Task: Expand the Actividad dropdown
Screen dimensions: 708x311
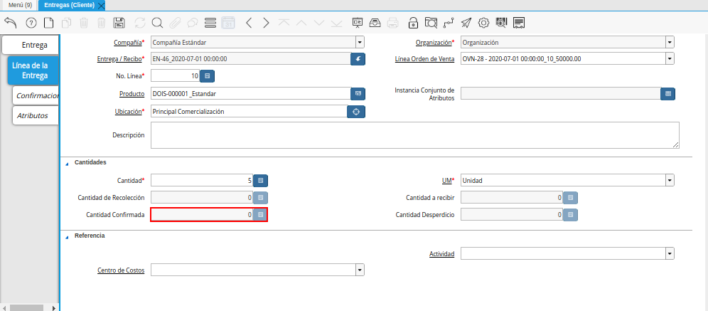Action: point(670,253)
